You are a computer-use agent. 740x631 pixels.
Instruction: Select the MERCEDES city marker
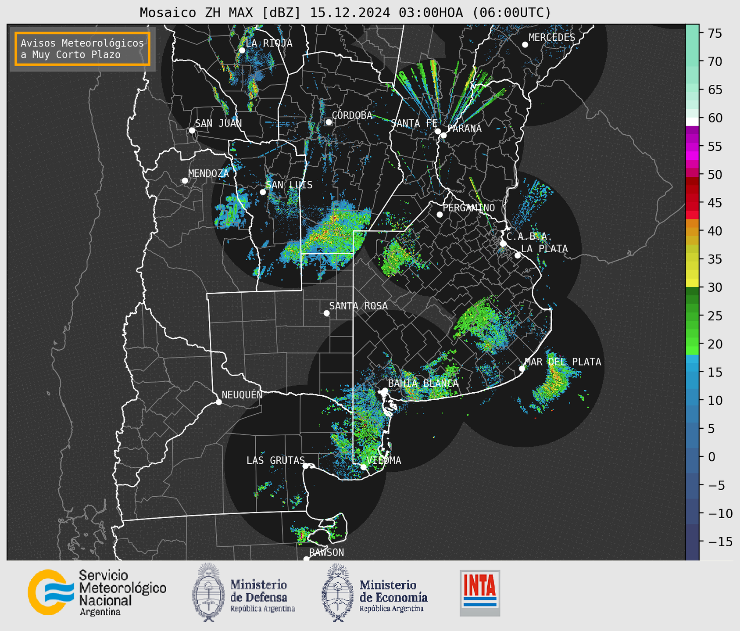pos(525,45)
